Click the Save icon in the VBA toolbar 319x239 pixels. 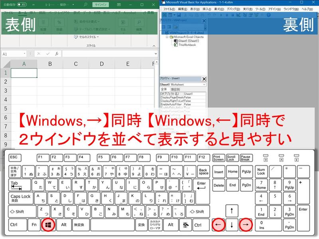pos(179,15)
